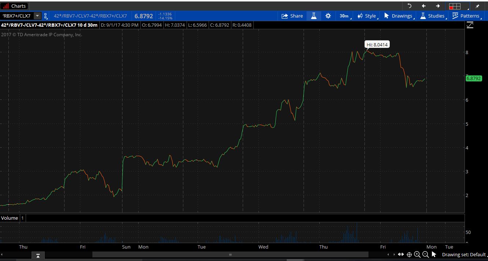This screenshot has width=488, height=261.
Task: Click the O: 6.7994 open value
Action: pos(152,25)
